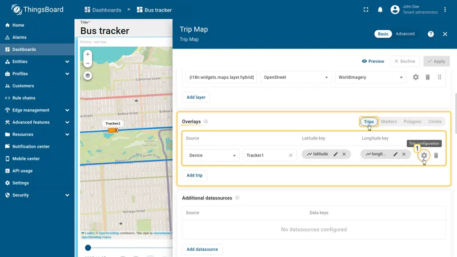
Task: Click Add datasource button
Action: (202, 250)
